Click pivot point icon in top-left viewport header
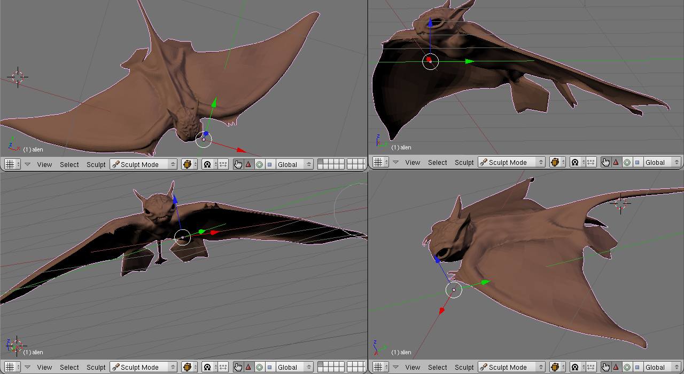This screenshot has height=374, width=684. (x=208, y=164)
